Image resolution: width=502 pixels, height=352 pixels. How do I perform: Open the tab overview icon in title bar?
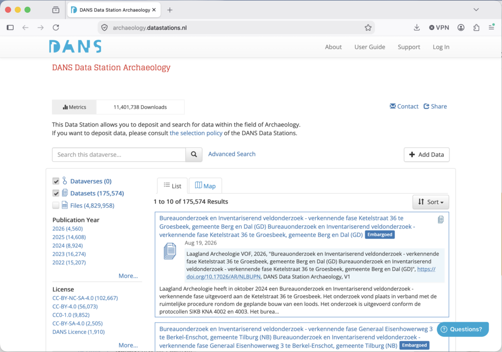tap(56, 10)
